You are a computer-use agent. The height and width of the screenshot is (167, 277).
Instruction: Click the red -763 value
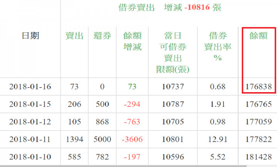pos(132,122)
